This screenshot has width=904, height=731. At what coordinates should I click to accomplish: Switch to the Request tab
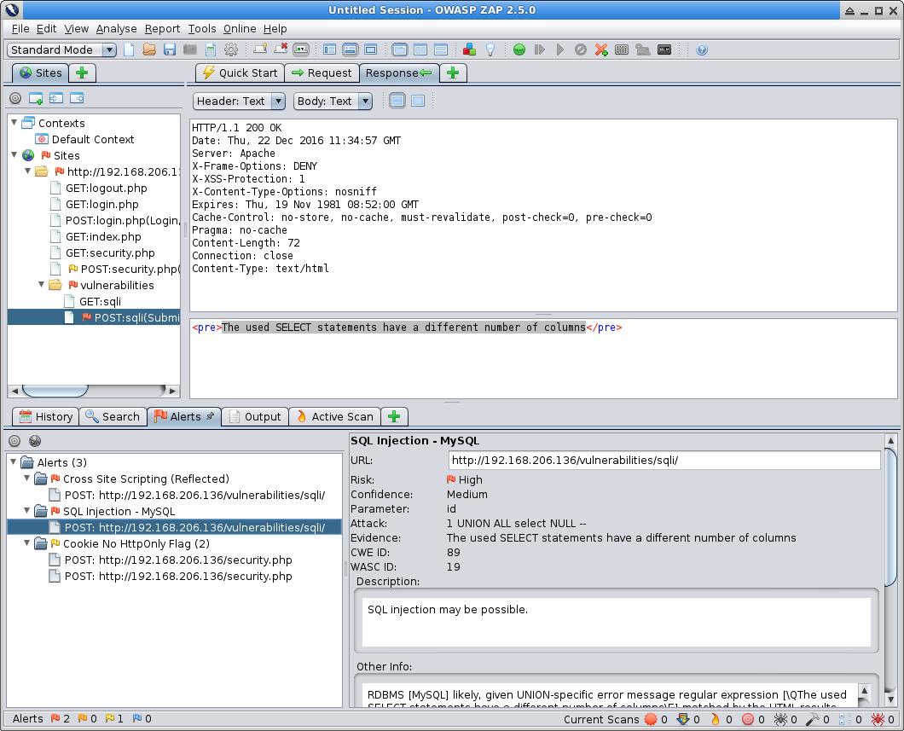click(x=322, y=73)
